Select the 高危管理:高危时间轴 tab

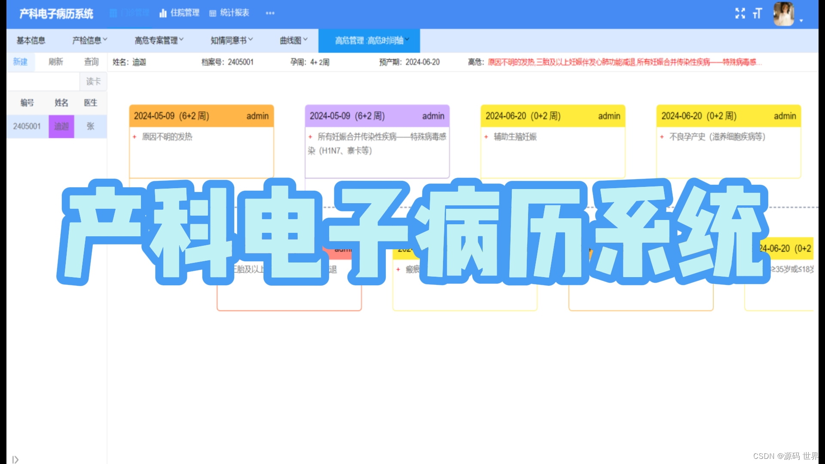[x=369, y=40]
